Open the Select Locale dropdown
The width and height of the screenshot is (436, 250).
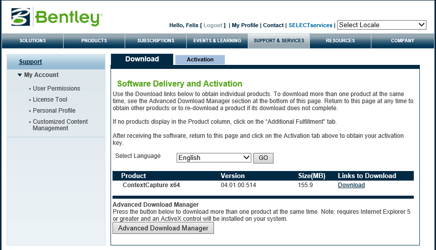tap(381, 25)
